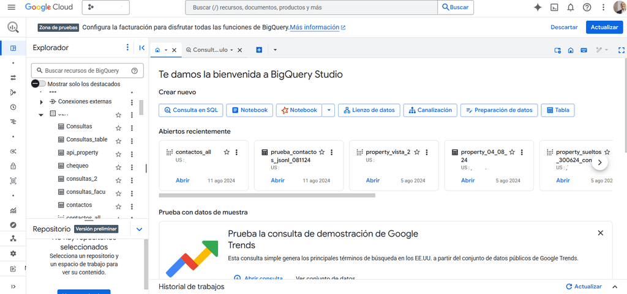Open the main navigation hamburger menu
The image size is (627, 294).
[x=11, y=7]
